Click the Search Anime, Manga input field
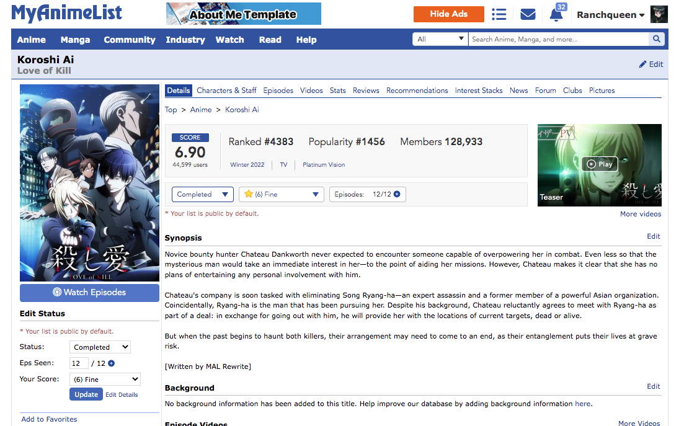This screenshot has width=684, height=426. click(x=558, y=39)
